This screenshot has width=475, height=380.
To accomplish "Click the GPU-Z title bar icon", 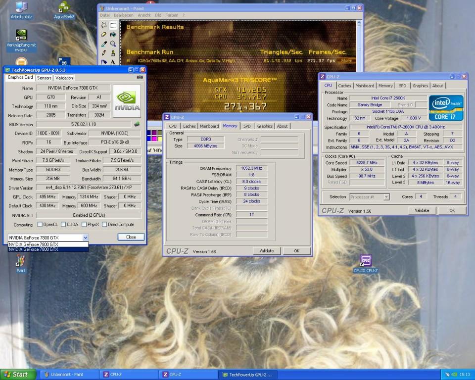I will (7, 70).
